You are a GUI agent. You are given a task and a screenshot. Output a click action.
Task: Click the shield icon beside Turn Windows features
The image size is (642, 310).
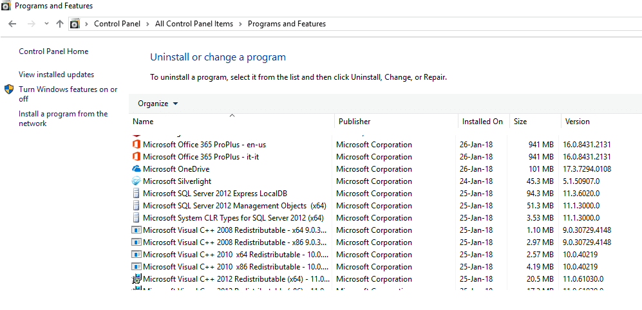(9, 89)
